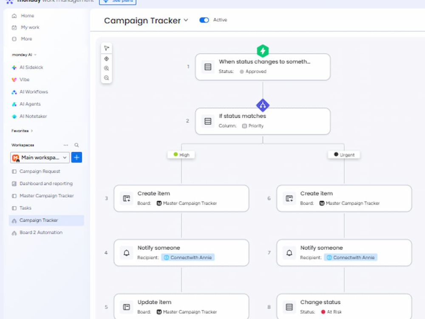Select Campaign Tracker workflow in sidebar

tap(46, 220)
